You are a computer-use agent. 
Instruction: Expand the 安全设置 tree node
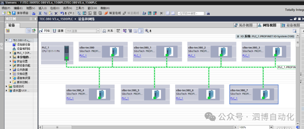(10, 61)
